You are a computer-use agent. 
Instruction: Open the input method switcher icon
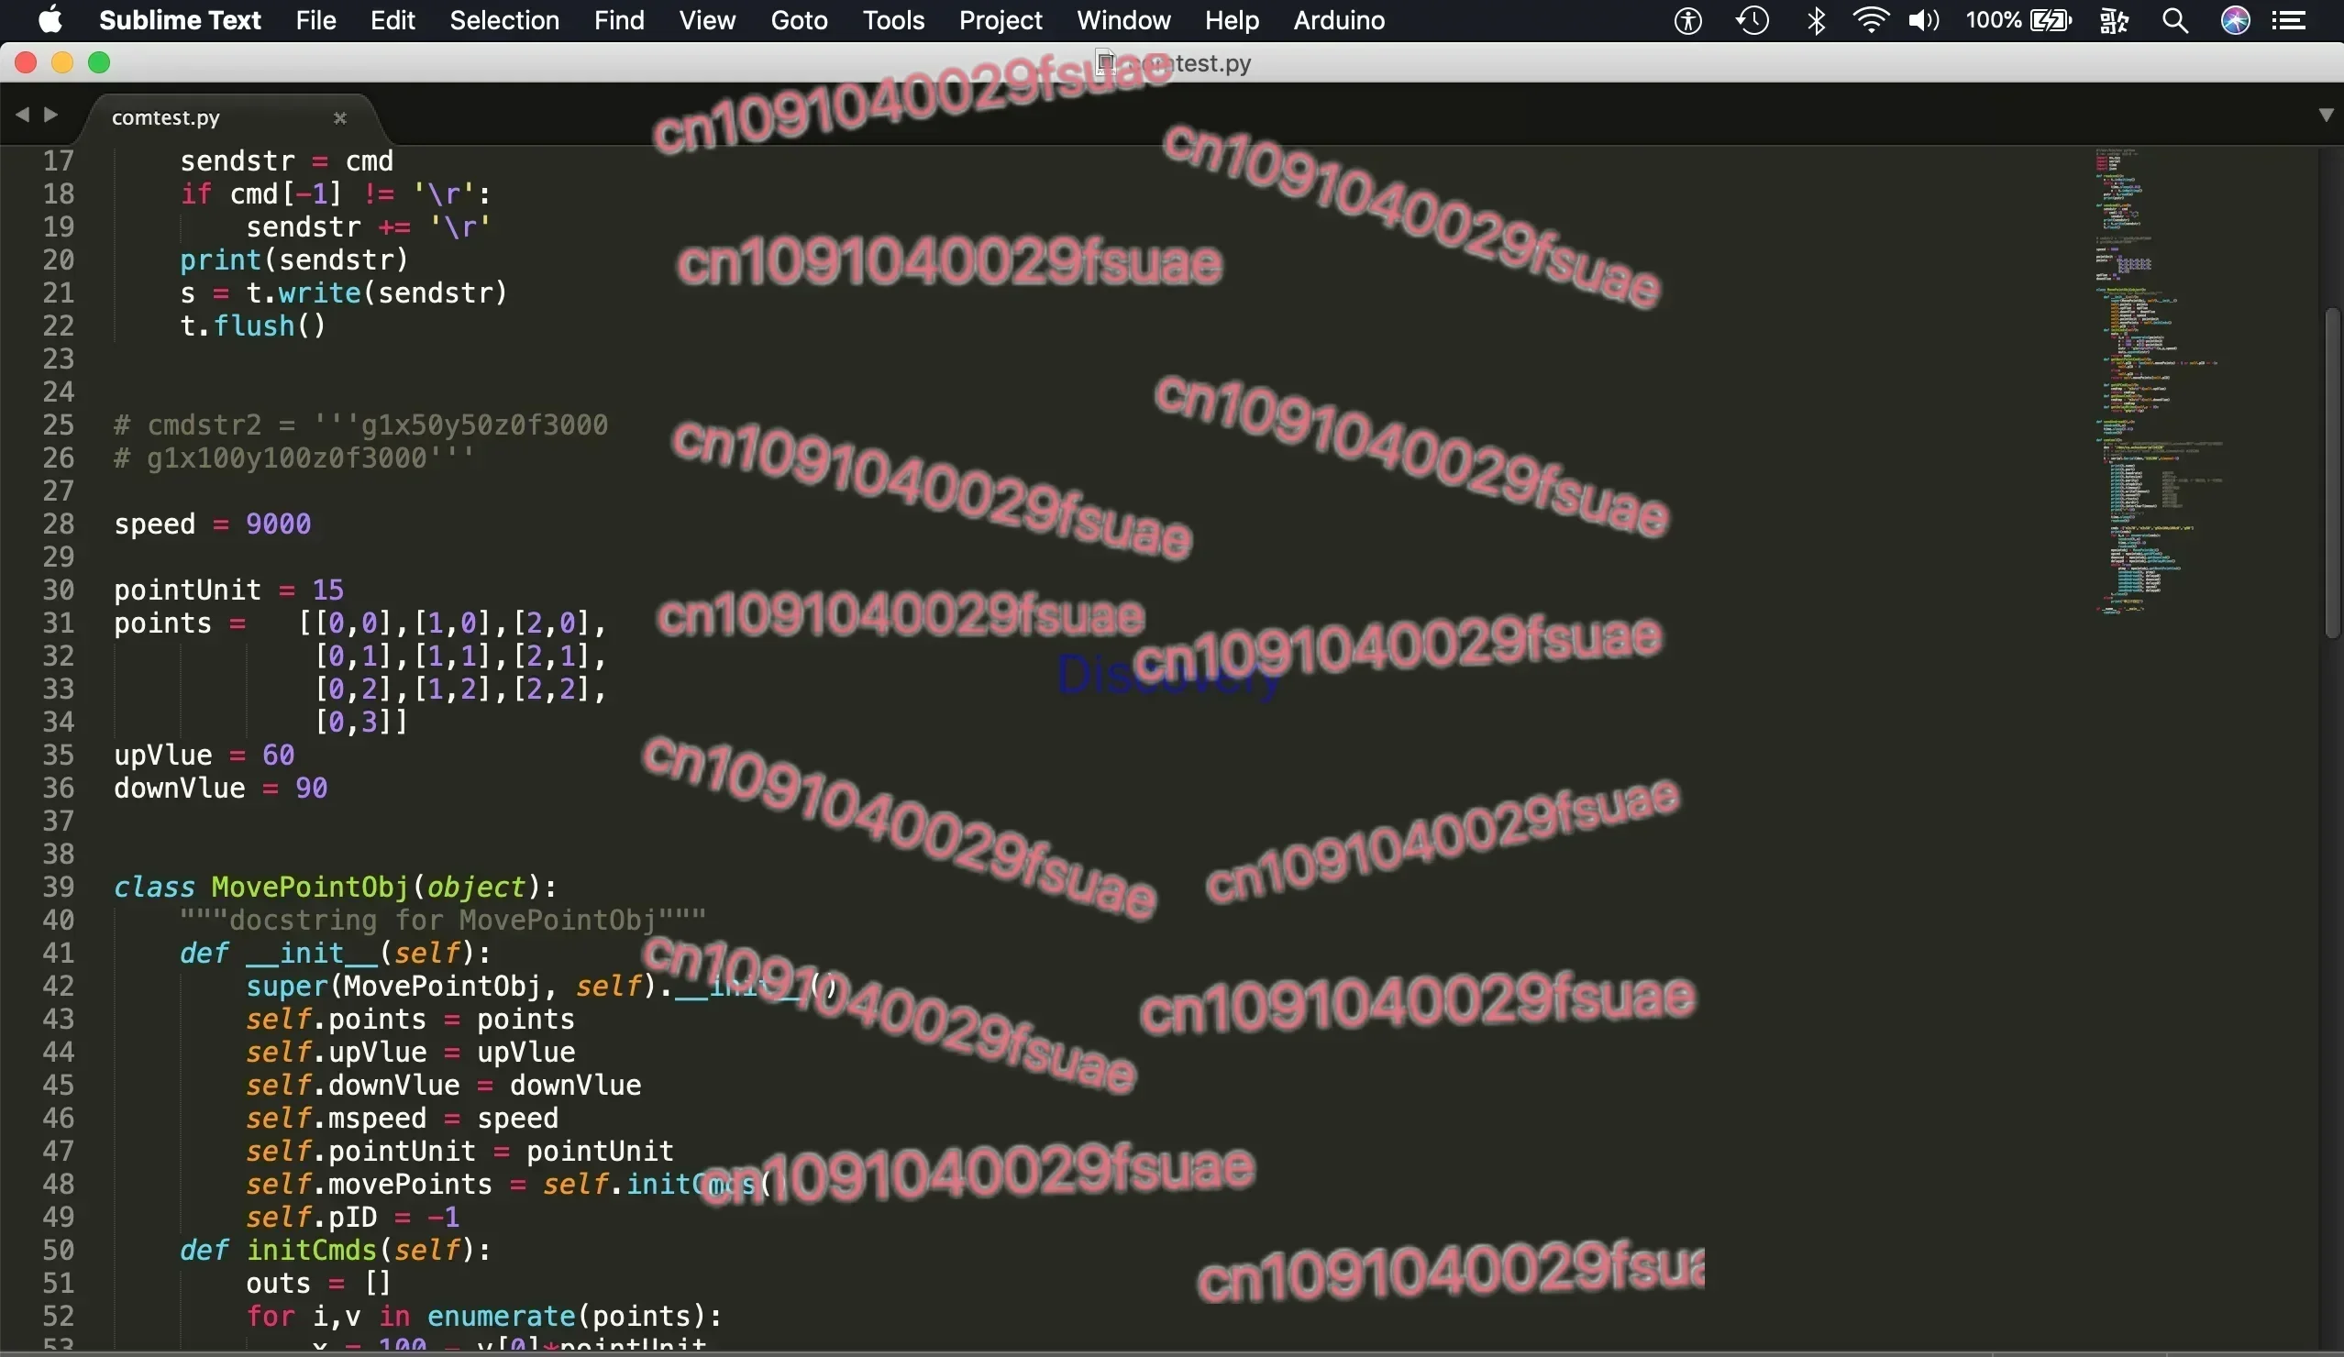[x=2114, y=19]
